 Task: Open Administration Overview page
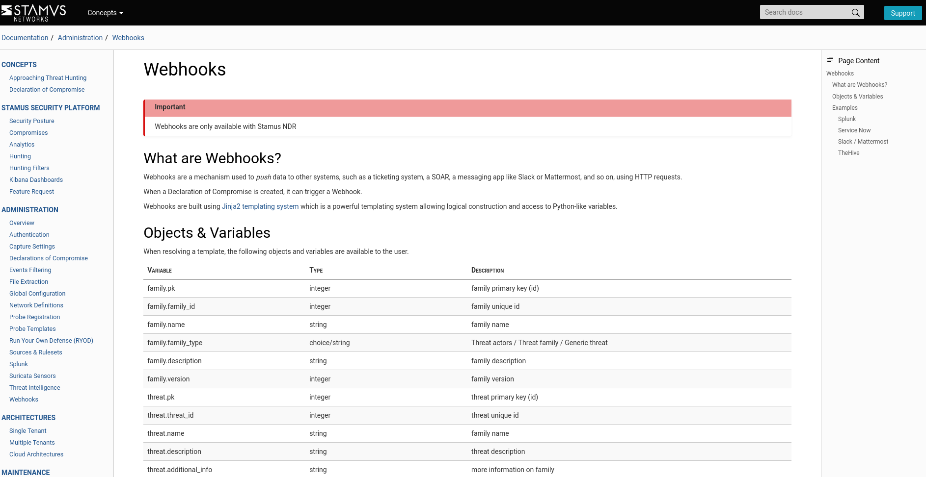[22, 223]
